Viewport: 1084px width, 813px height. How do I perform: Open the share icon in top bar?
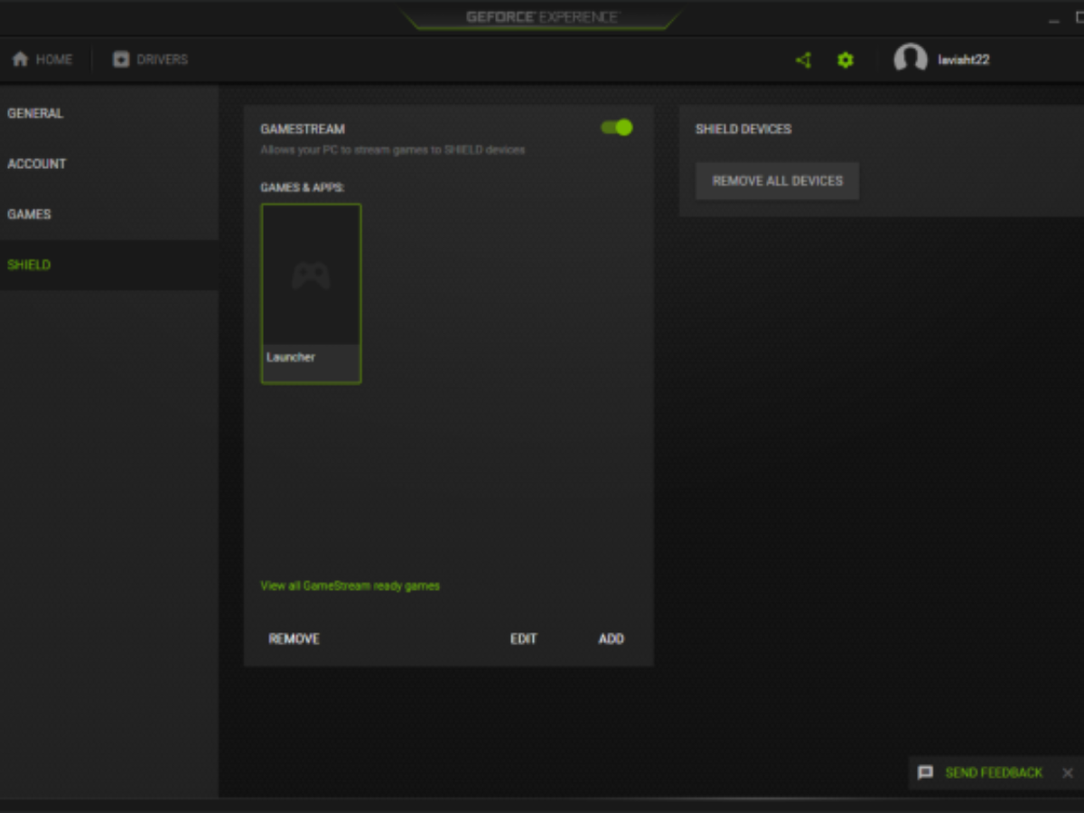tap(803, 61)
